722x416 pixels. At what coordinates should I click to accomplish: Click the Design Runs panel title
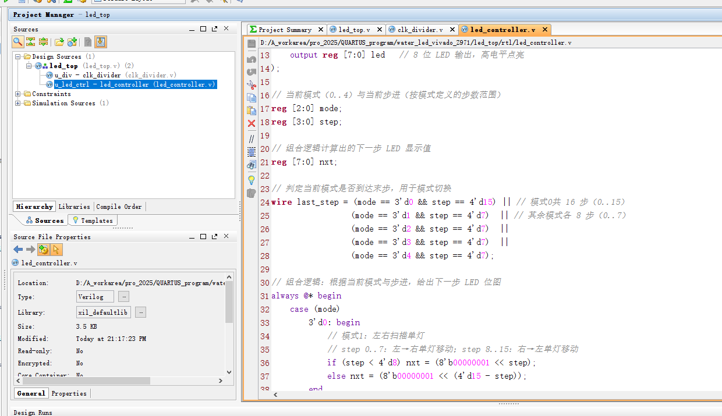point(33,412)
